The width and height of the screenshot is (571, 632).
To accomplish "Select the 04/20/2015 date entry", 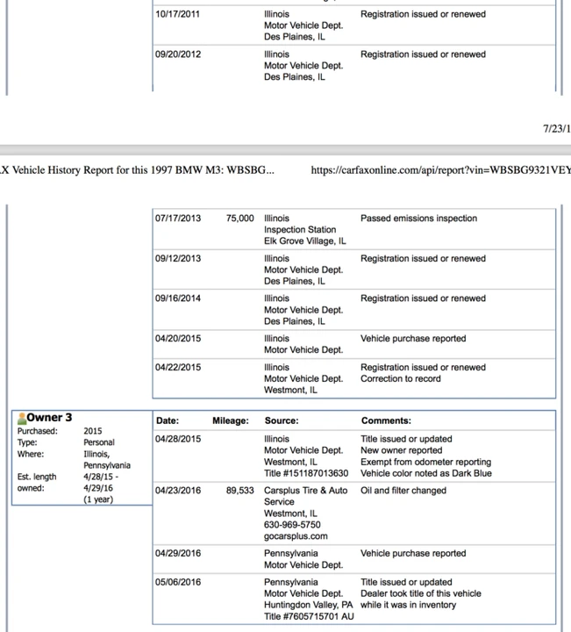I will tap(177, 339).
